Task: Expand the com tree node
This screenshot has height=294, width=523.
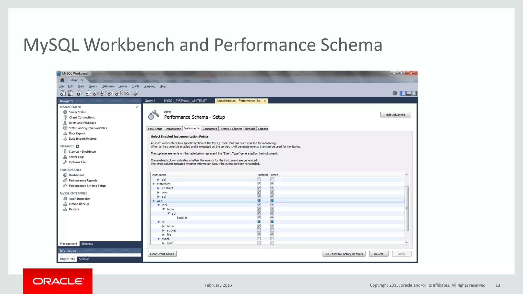Action: click(158, 192)
